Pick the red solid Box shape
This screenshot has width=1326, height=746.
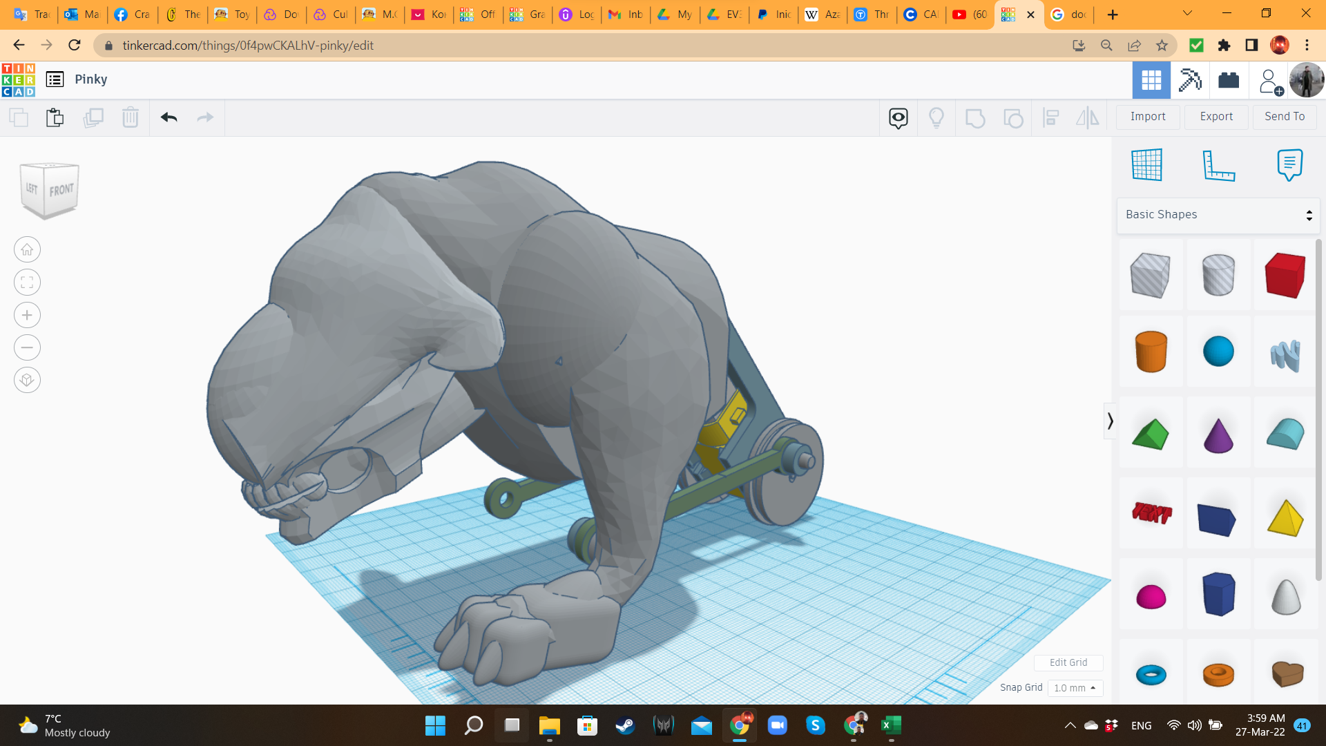pos(1285,275)
